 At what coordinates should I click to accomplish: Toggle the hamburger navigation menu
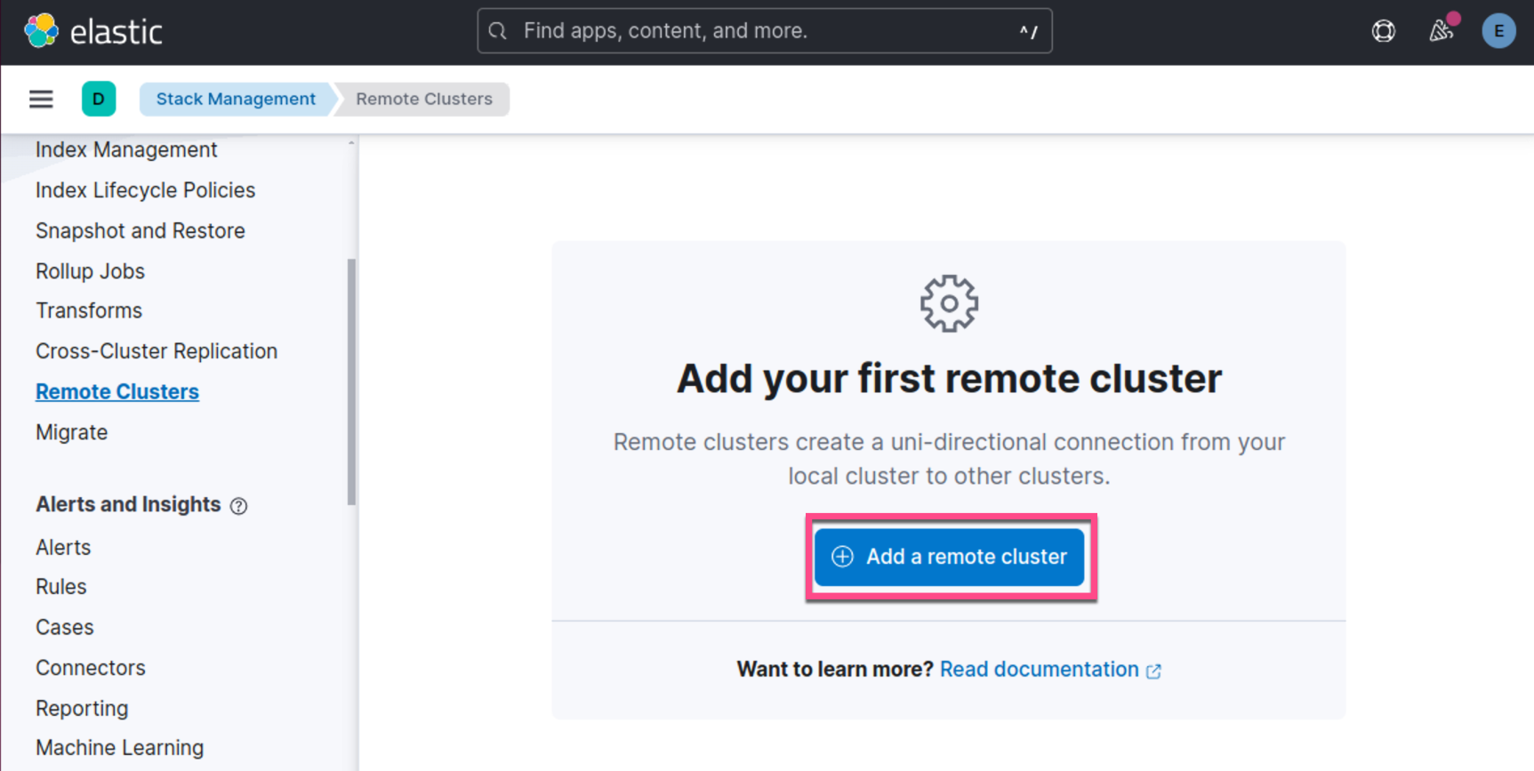(x=41, y=99)
